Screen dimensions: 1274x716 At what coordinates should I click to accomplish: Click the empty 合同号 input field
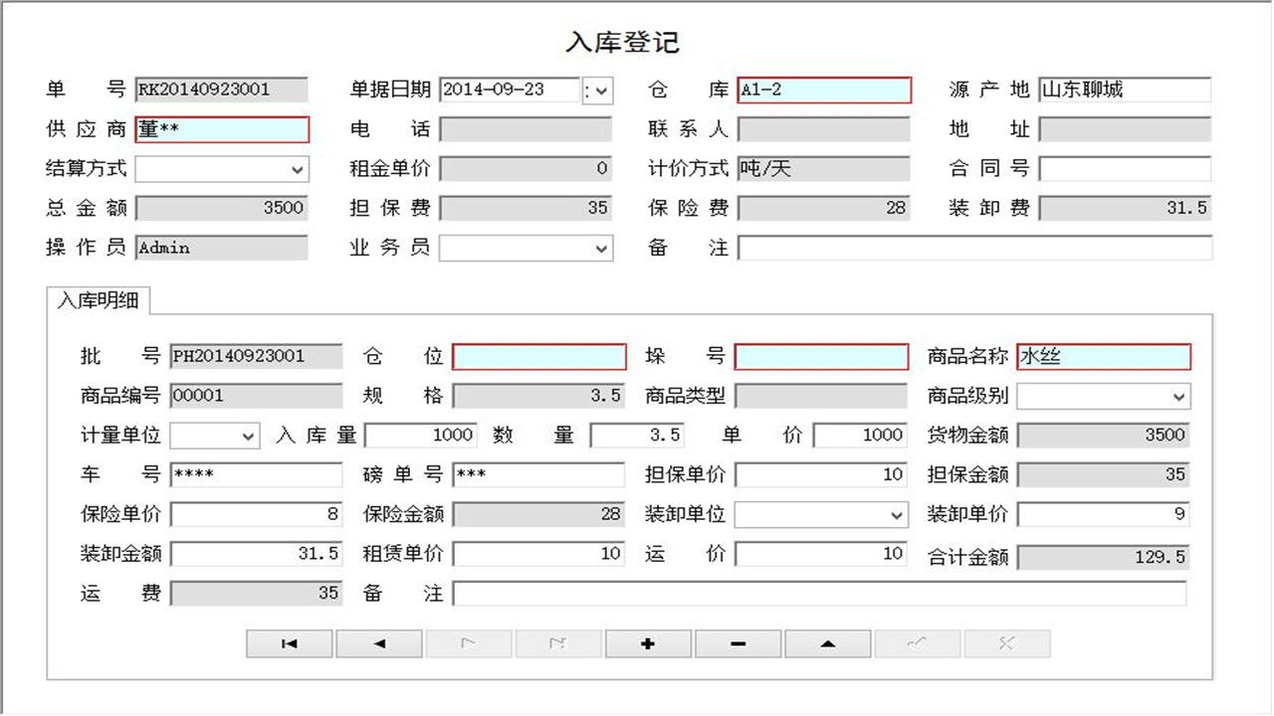pyautogui.click(x=1125, y=169)
